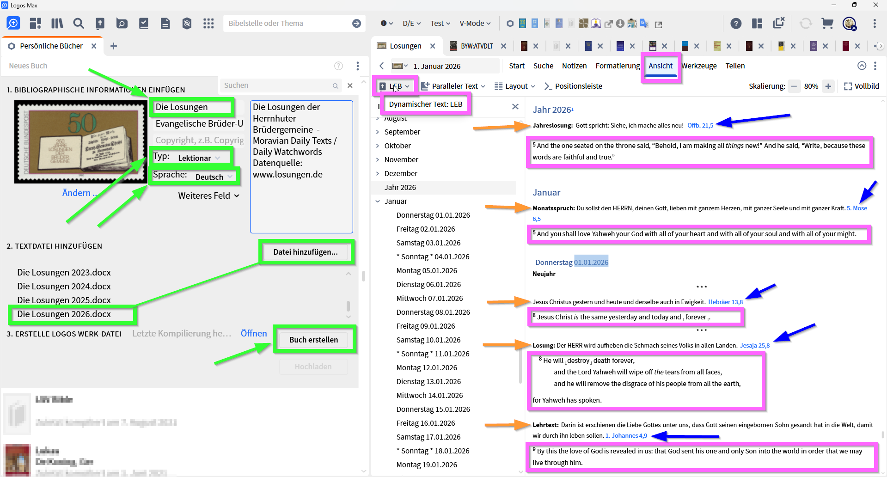Decrease Skalierung with the minus button
887x477 pixels.
[x=794, y=86]
